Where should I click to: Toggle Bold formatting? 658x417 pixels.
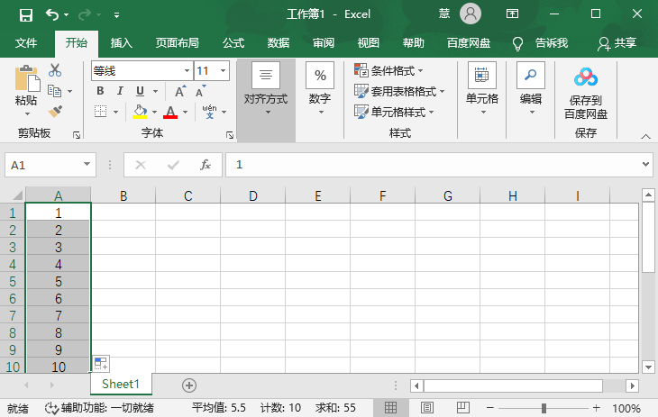pyautogui.click(x=100, y=91)
